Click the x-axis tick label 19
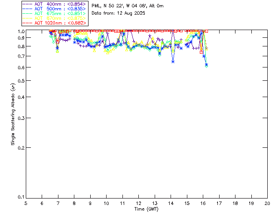The width and height of the screenshot is (275, 220). click(251, 203)
